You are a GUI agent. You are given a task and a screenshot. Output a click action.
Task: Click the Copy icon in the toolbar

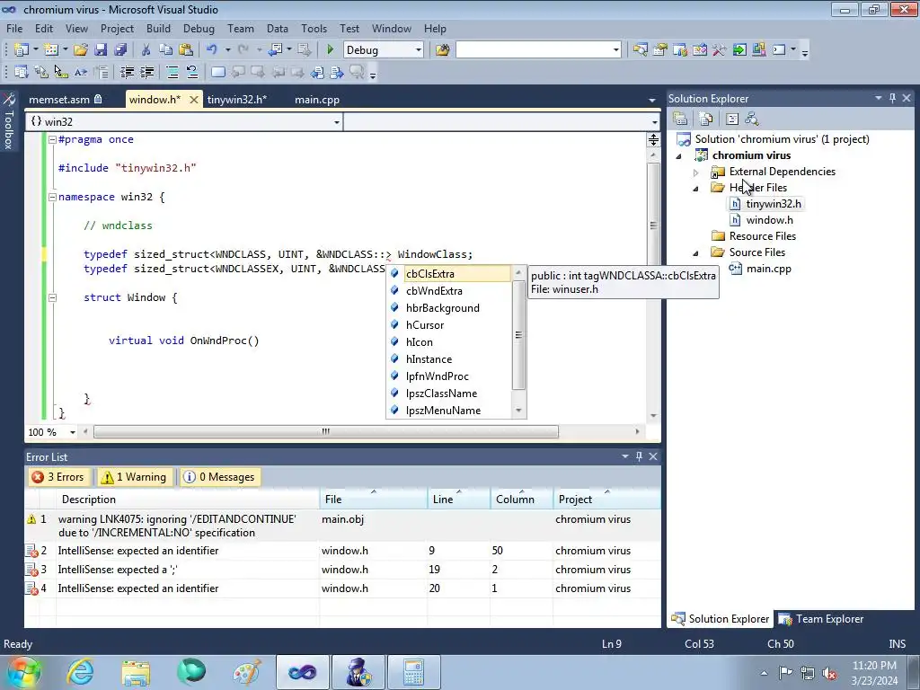(166, 50)
